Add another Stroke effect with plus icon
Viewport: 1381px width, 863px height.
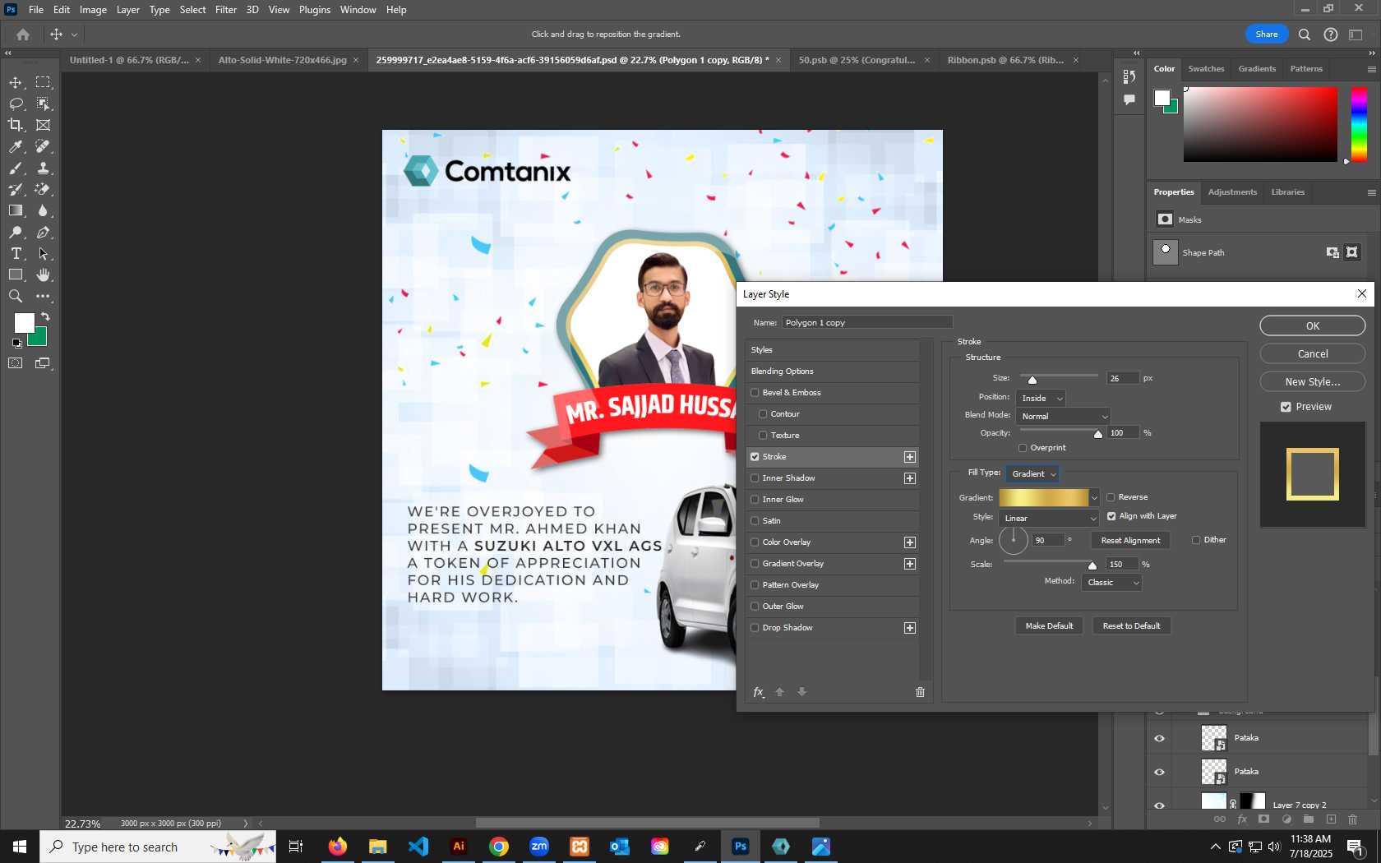pyautogui.click(x=910, y=457)
